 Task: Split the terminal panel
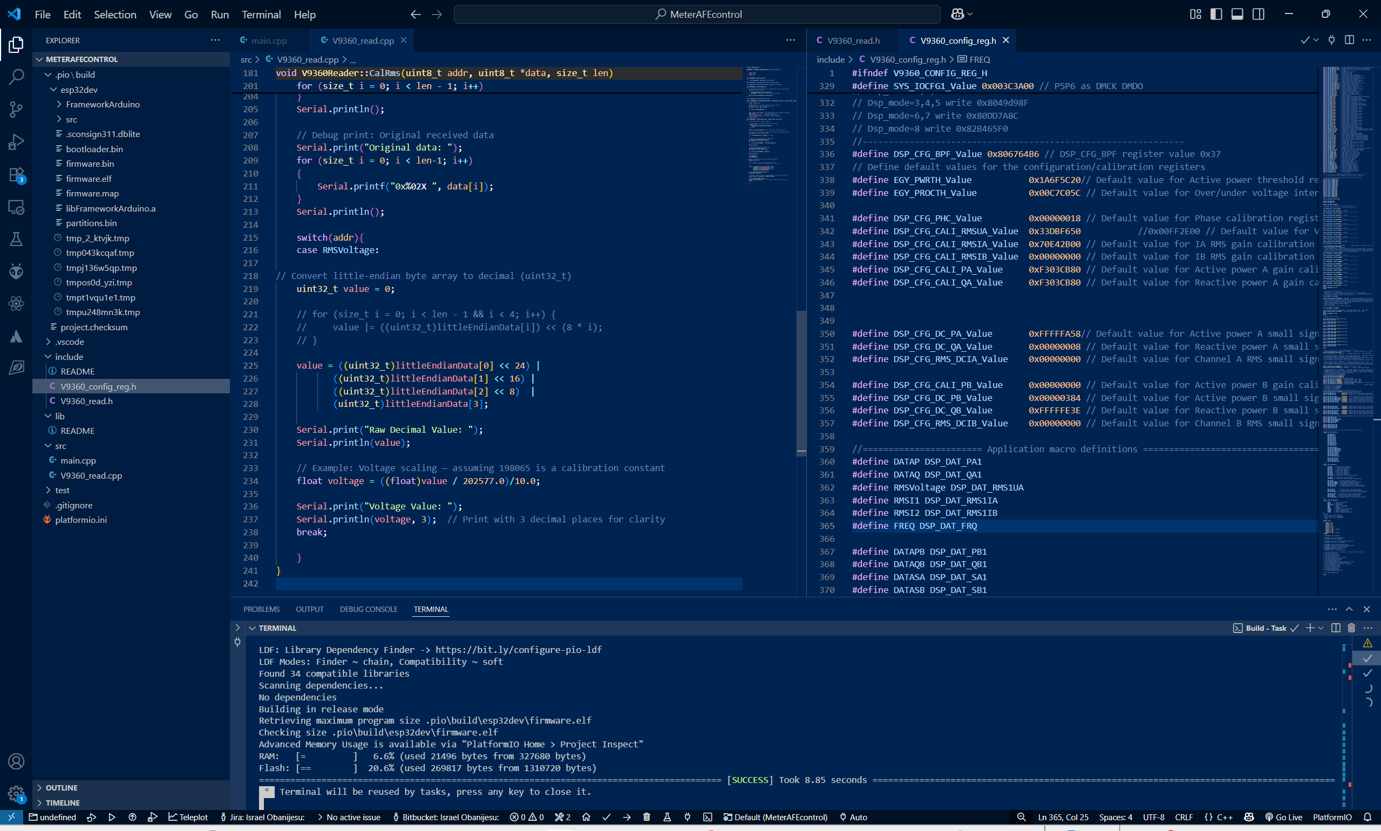(1336, 628)
